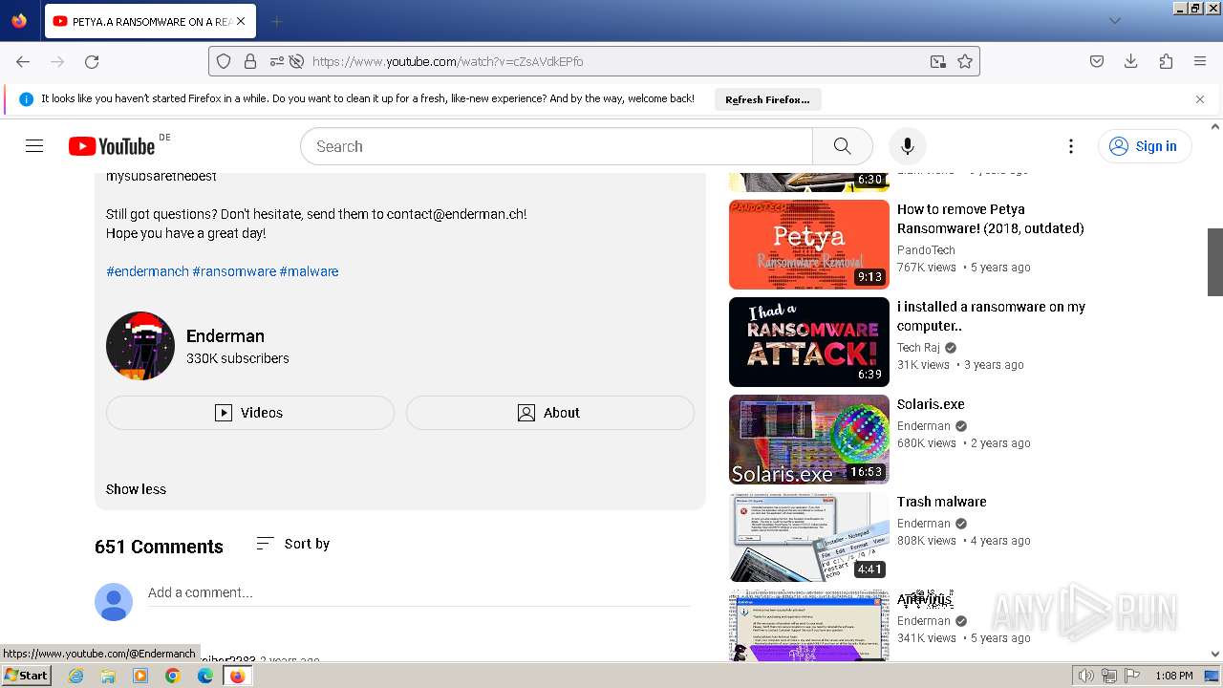Open Tech Raj channel name

pyautogui.click(x=918, y=348)
